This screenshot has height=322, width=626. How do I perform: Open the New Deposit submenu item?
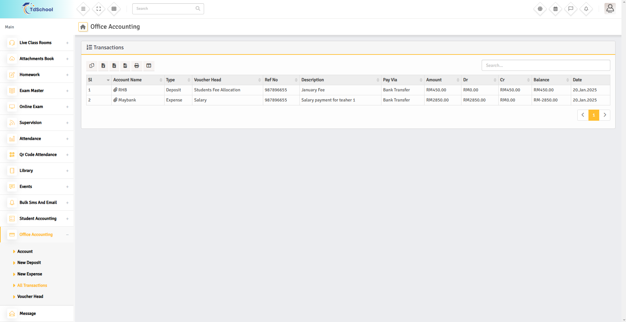tap(29, 263)
